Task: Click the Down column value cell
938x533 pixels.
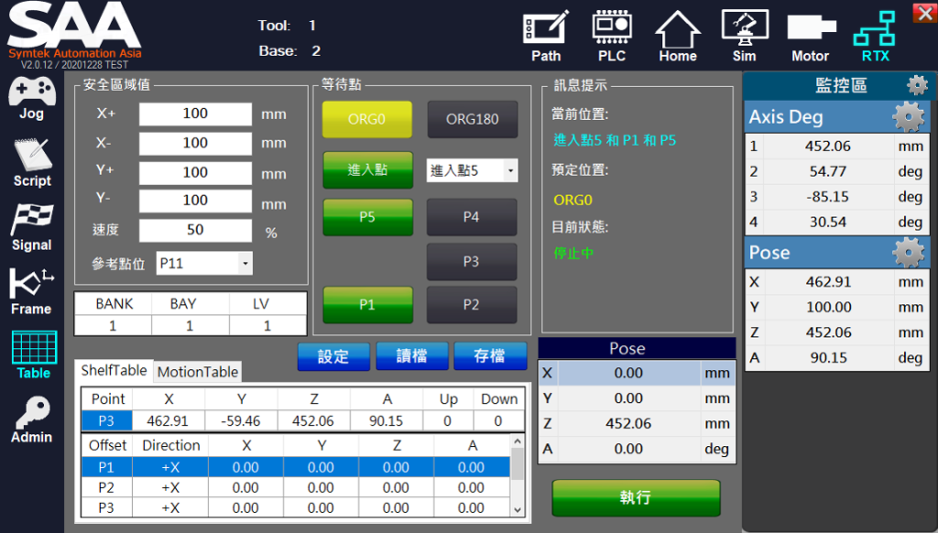Action: (497, 421)
